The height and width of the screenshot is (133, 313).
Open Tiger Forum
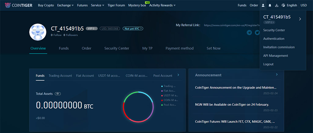coord(116,6)
